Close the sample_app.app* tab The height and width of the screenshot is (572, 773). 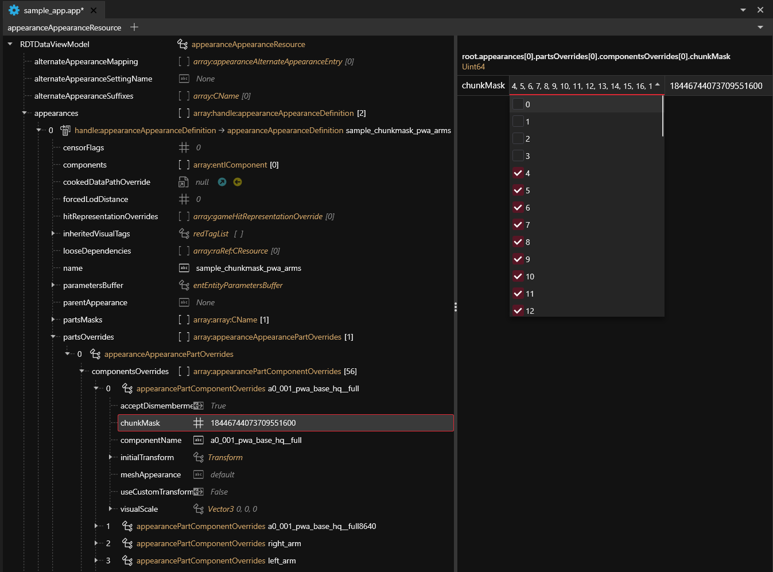pyautogui.click(x=94, y=10)
